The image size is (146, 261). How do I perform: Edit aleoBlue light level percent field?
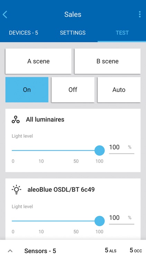coord(121,219)
